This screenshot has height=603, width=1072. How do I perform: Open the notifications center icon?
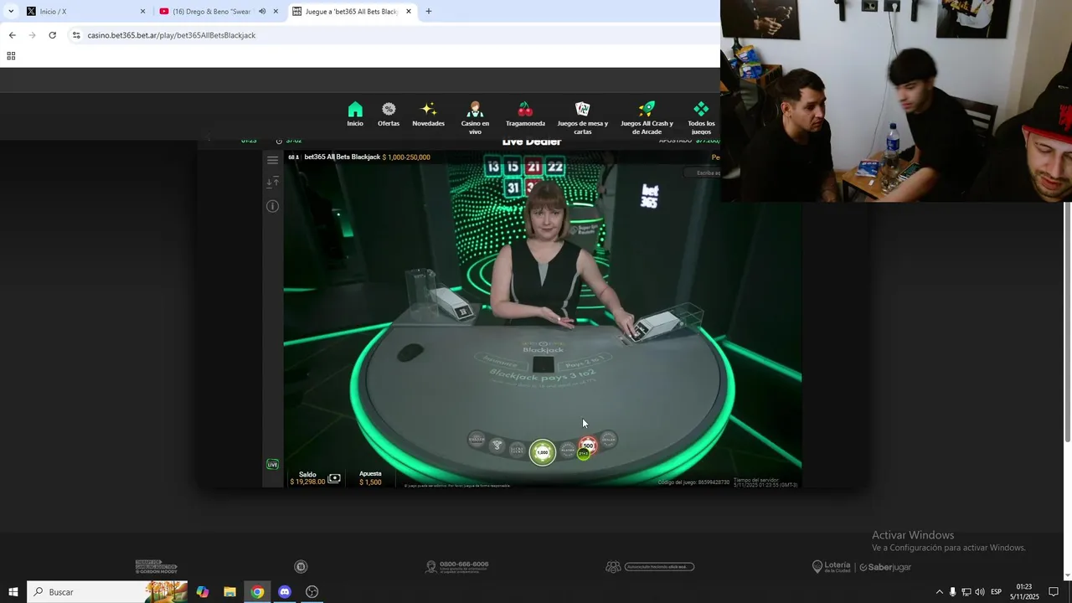(1054, 592)
